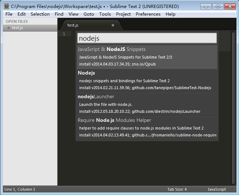Click the package search field containing nodejs
This screenshot has width=239, height=195.
click(147, 38)
